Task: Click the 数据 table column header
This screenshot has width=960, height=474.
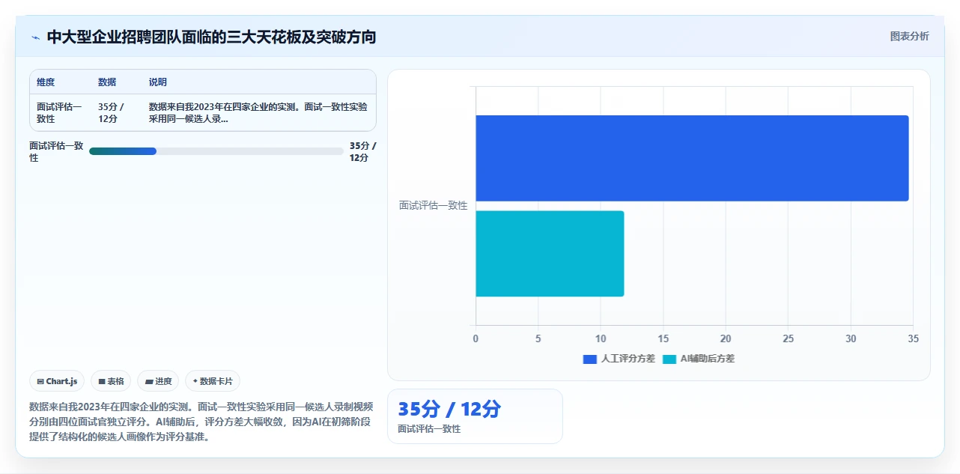Action: (107, 82)
